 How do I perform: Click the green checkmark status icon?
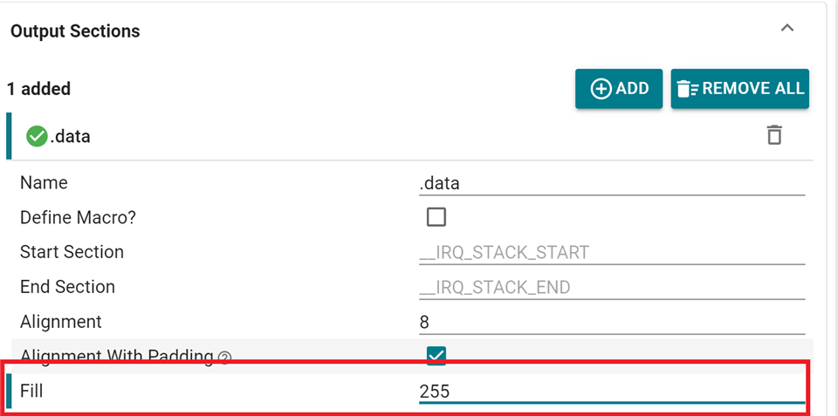tap(37, 136)
